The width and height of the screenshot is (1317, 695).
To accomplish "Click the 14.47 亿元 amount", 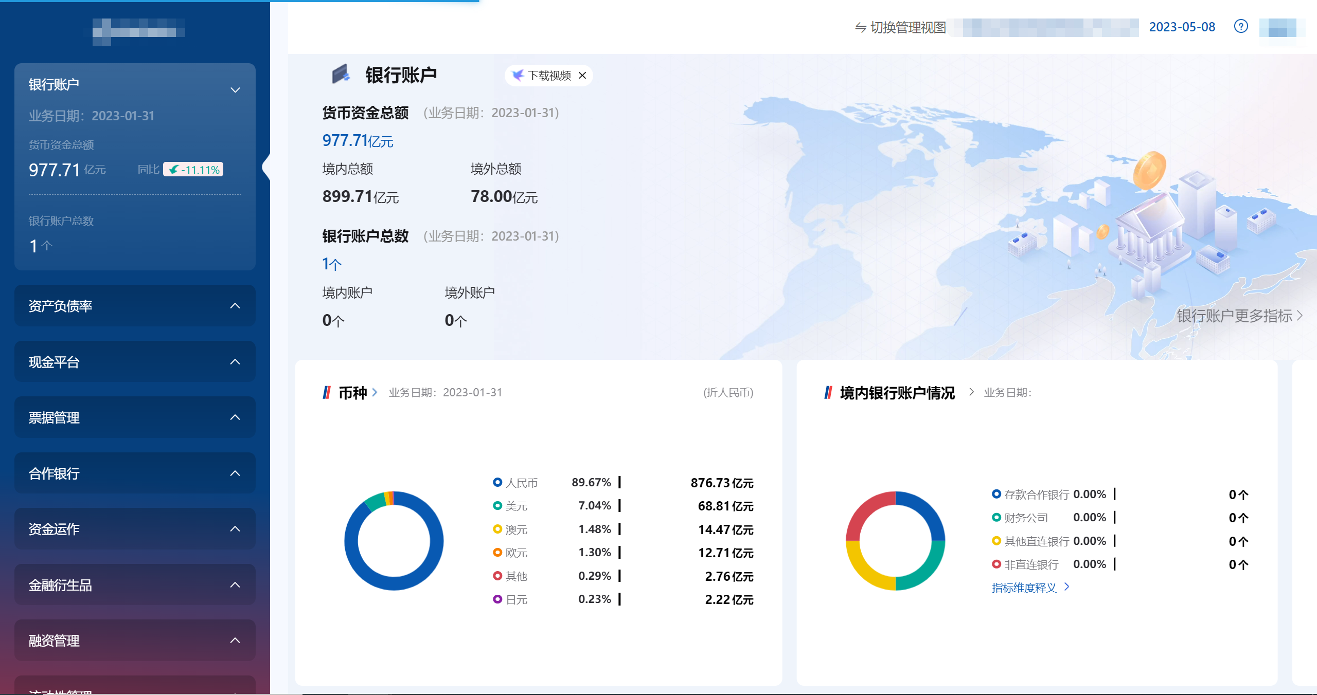I will click(x=725, y=529).
